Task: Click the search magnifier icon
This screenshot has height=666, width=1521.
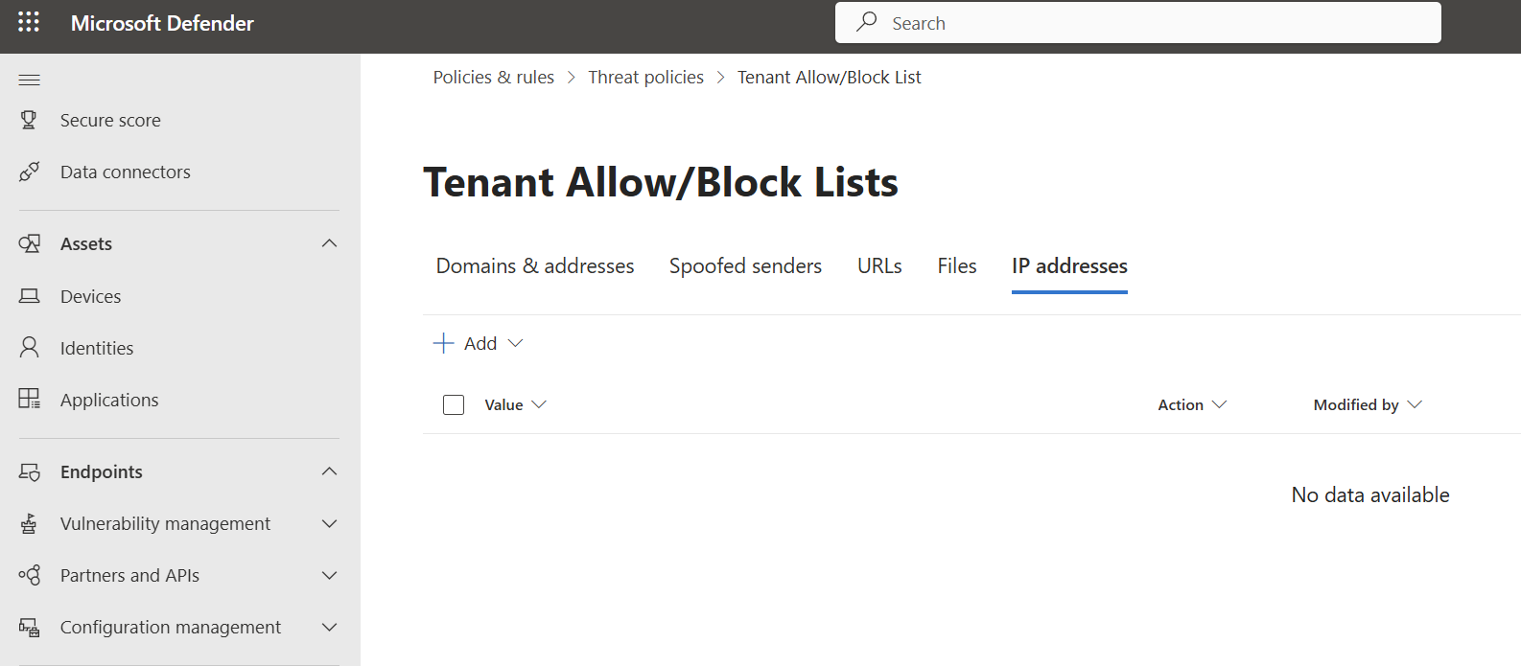Action: point(867,21)
